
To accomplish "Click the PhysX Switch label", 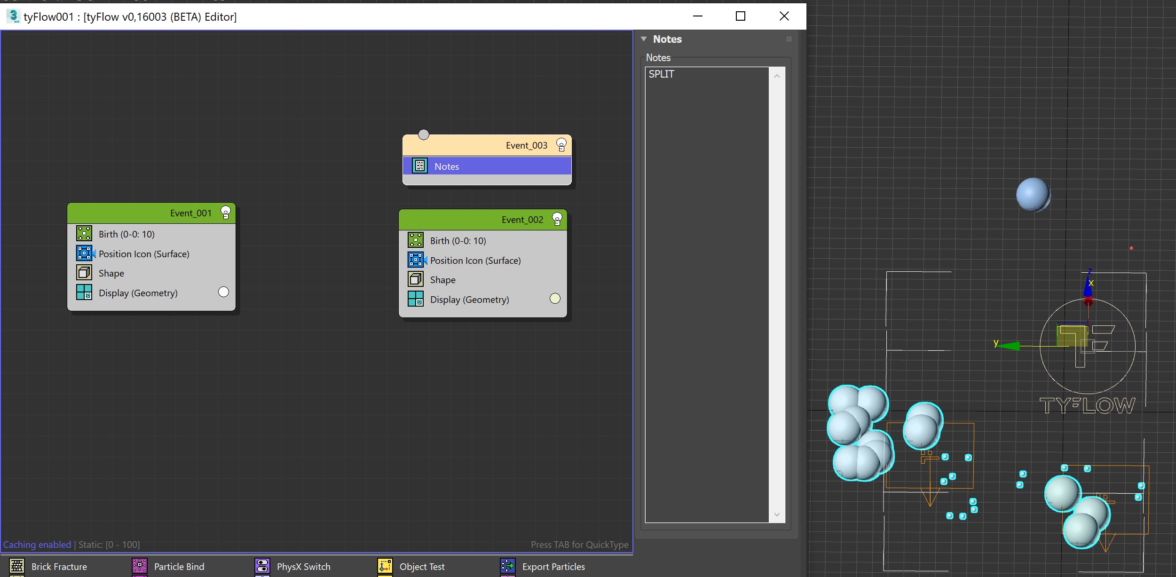I will pos(304,567).
